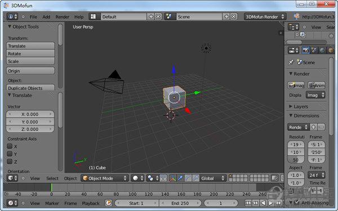The height and width of the screenshot is (211, 338).
Task: Expand the Layers panel
Action: pos(291,106)
